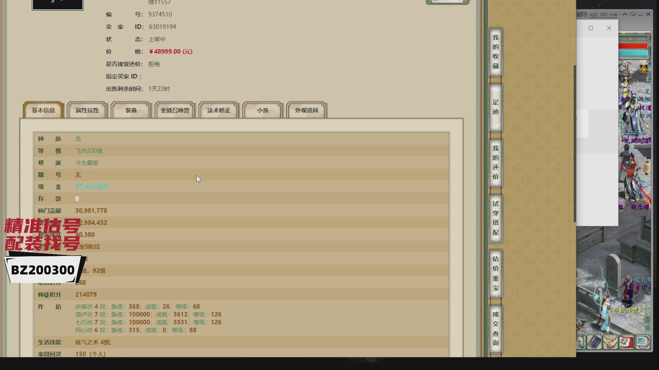Switch to the 属性抗性 tab
The height and width of the screenshot is (370, 659).
click(x=87, y=110)
